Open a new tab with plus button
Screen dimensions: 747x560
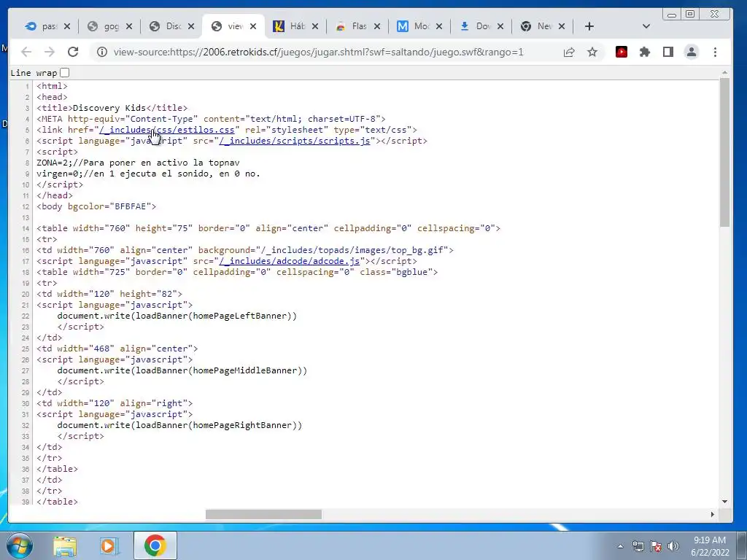click(589, 26)
